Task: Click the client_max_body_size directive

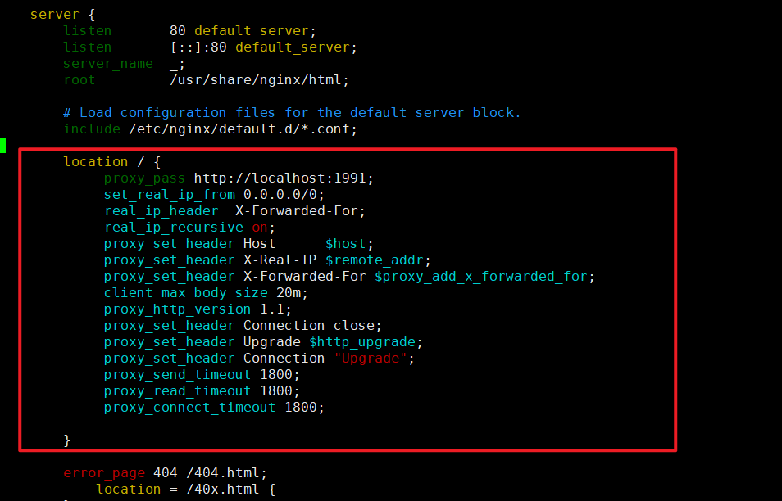Action: coord(185,293)
